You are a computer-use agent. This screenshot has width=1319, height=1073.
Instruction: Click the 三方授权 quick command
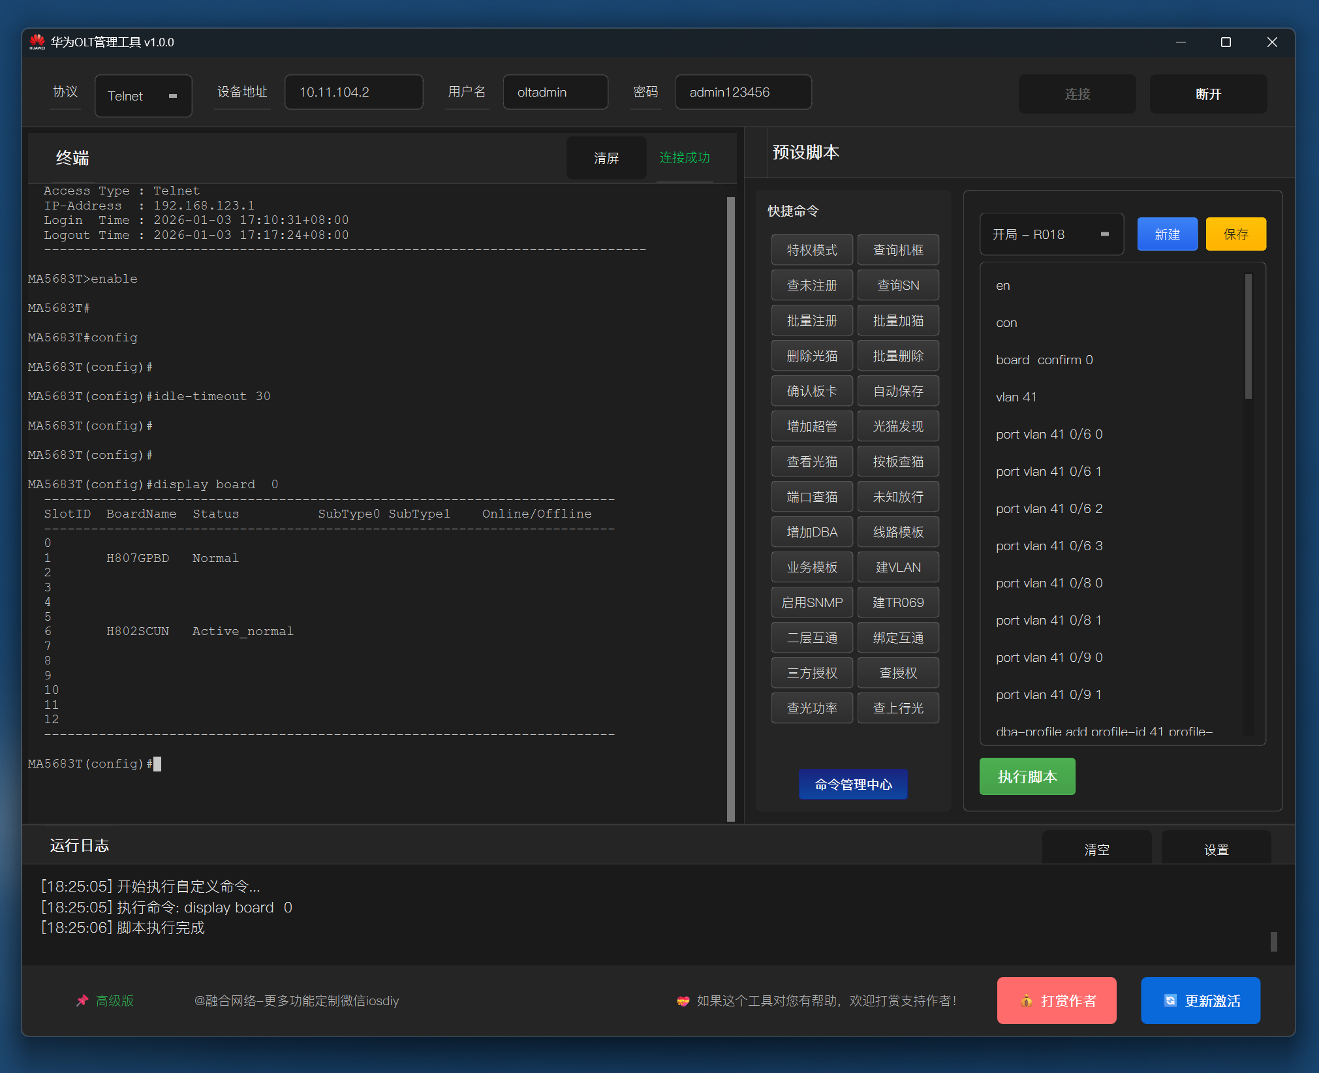[812, 673]
